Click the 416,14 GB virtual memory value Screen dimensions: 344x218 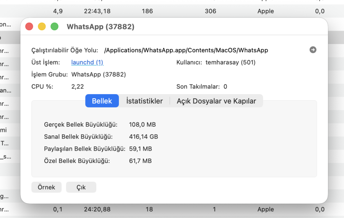[143, 137]
